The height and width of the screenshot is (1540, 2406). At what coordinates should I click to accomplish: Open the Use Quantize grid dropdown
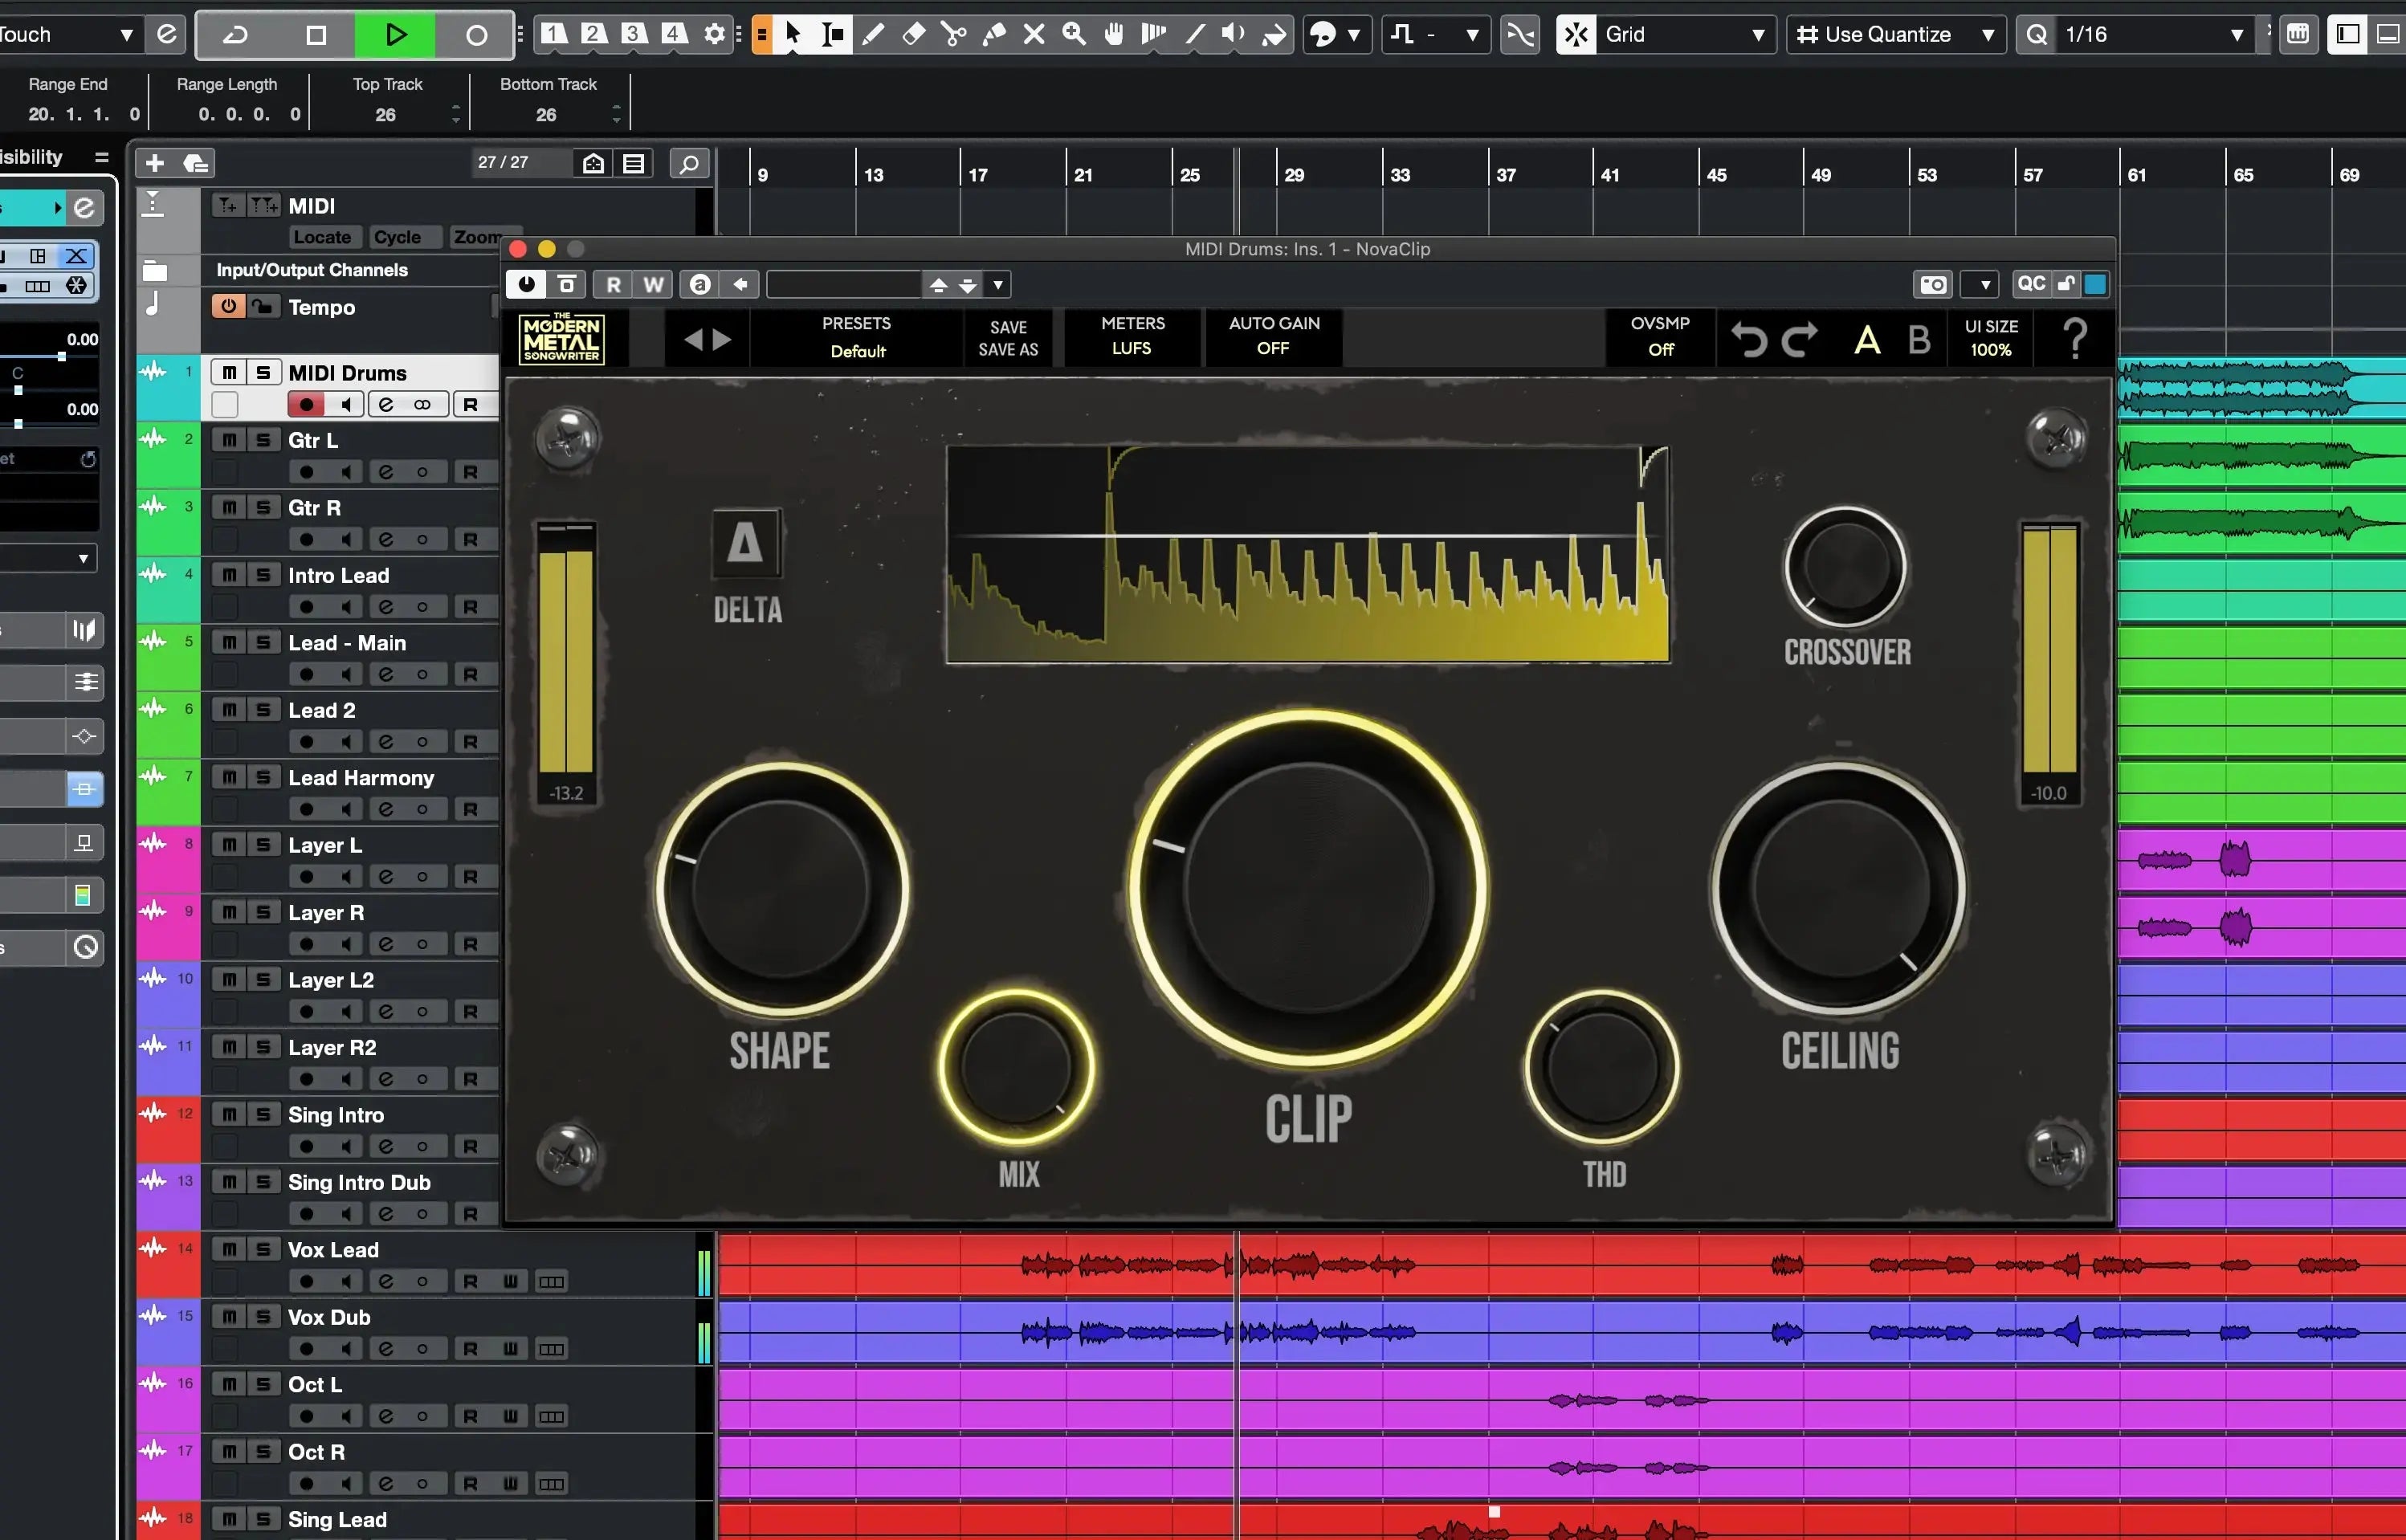point(1895,34)
